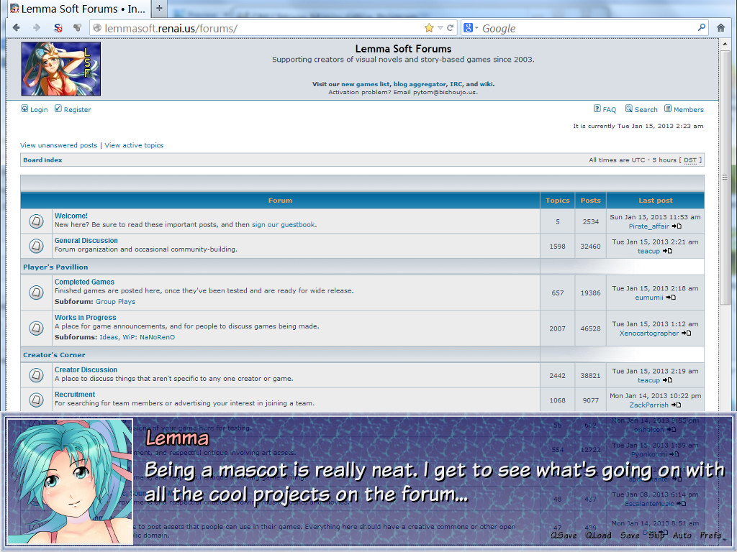Click the Works in Progress status icon
The image size is (737, 552).
click(x=36, y=328)
